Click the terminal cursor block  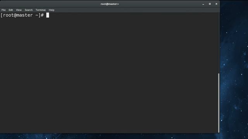click(x=48, y=15)
